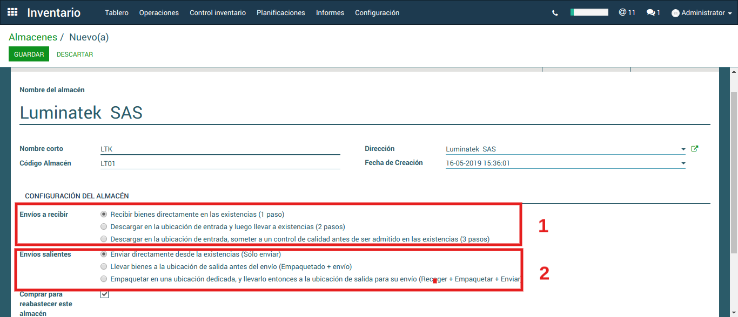Open the Configuración menu
The height and width of the screenshot is (317, 738).
point(377,12)
